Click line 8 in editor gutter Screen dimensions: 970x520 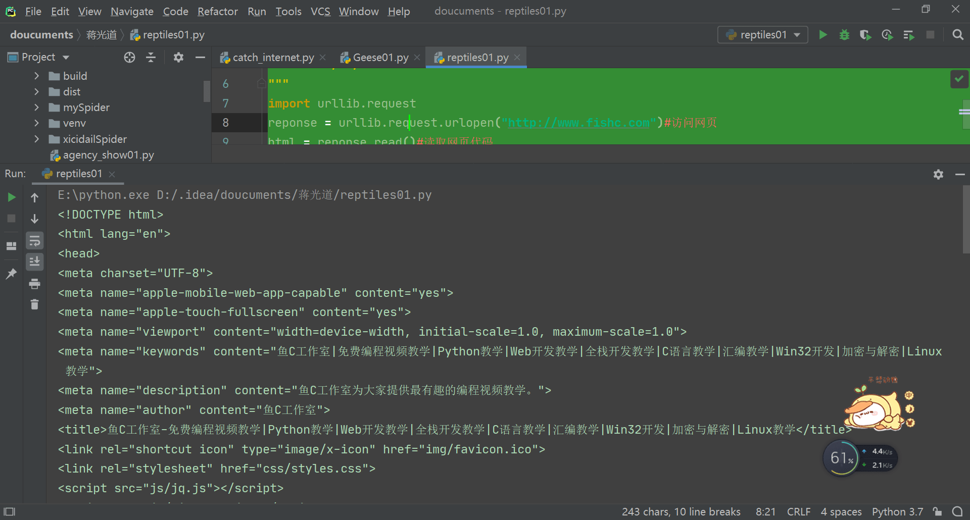(x=226, y=123)
